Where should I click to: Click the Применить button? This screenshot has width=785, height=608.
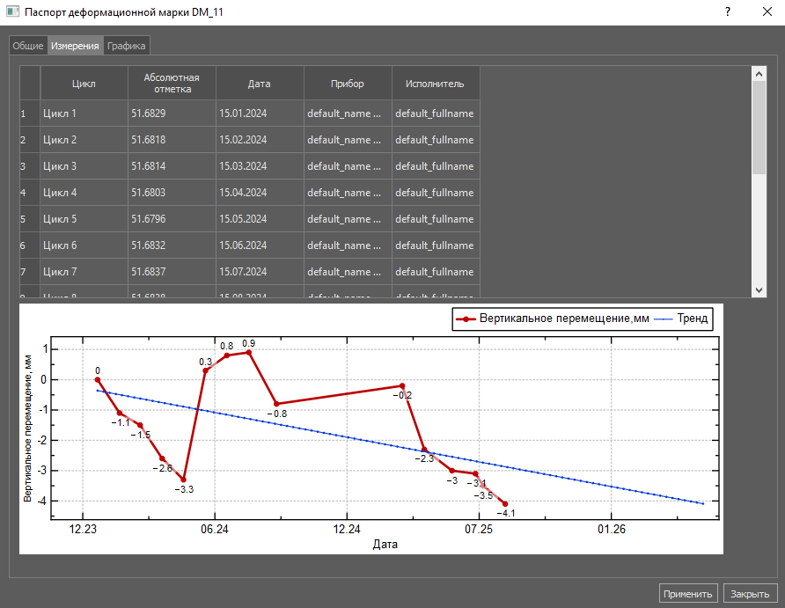(688, 594)
